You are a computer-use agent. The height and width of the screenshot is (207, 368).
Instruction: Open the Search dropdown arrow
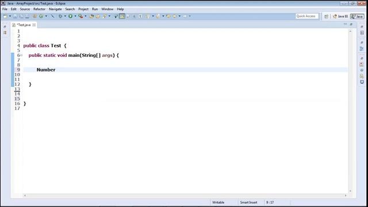point(109,16)
